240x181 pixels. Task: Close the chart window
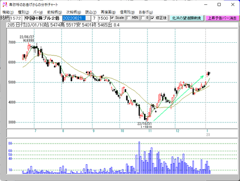233,4
